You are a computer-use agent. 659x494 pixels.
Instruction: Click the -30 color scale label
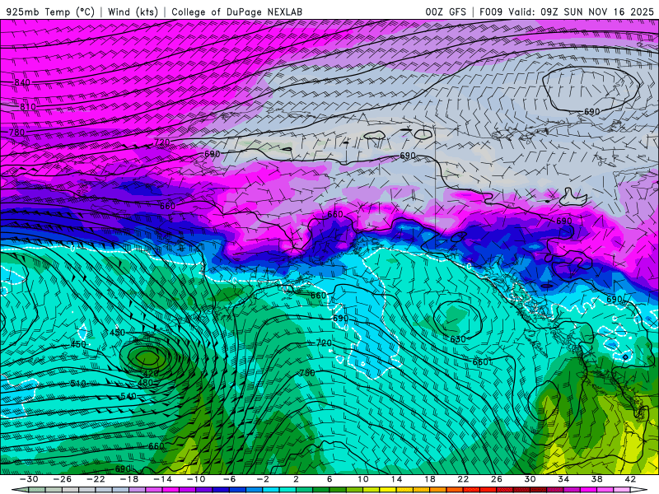pos(29,479)
